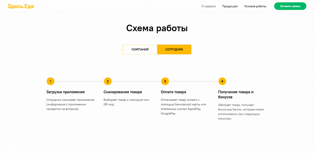Select the СОТРУДНИК tab
The height and width of the screenshot is (153, 314).
point(174,49)
